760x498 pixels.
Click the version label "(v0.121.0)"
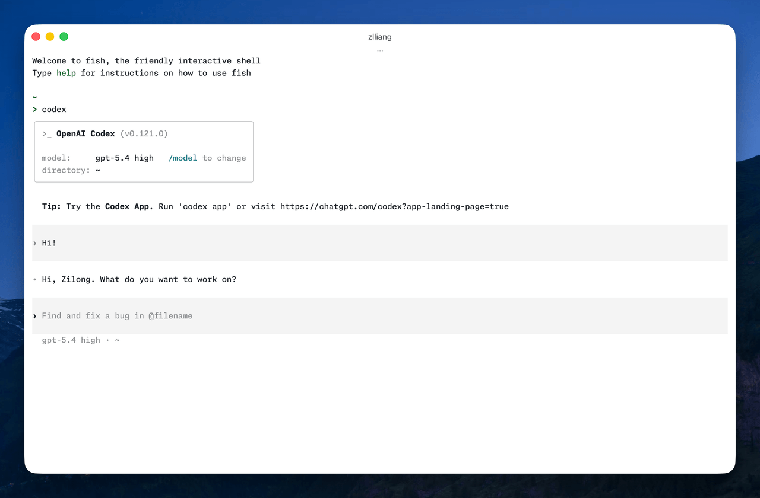(x=144, y=134)
